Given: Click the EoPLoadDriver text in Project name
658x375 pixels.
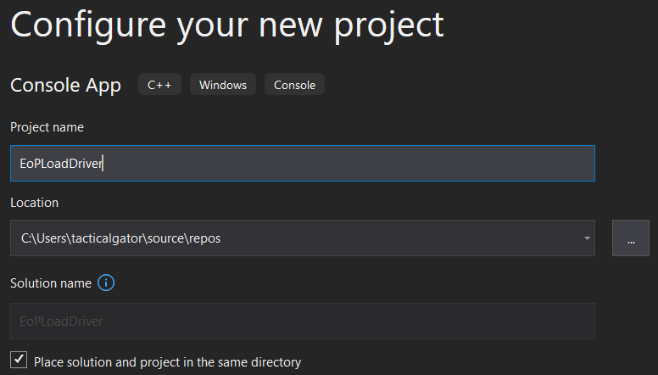Looking at the screenshot, I should click(61, 164).
